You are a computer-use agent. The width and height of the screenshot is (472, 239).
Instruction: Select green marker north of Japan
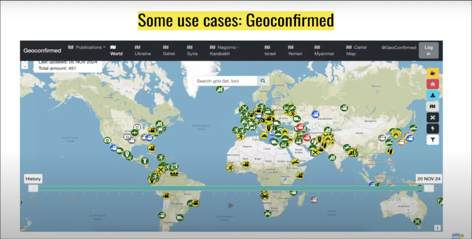pos(413,128)
